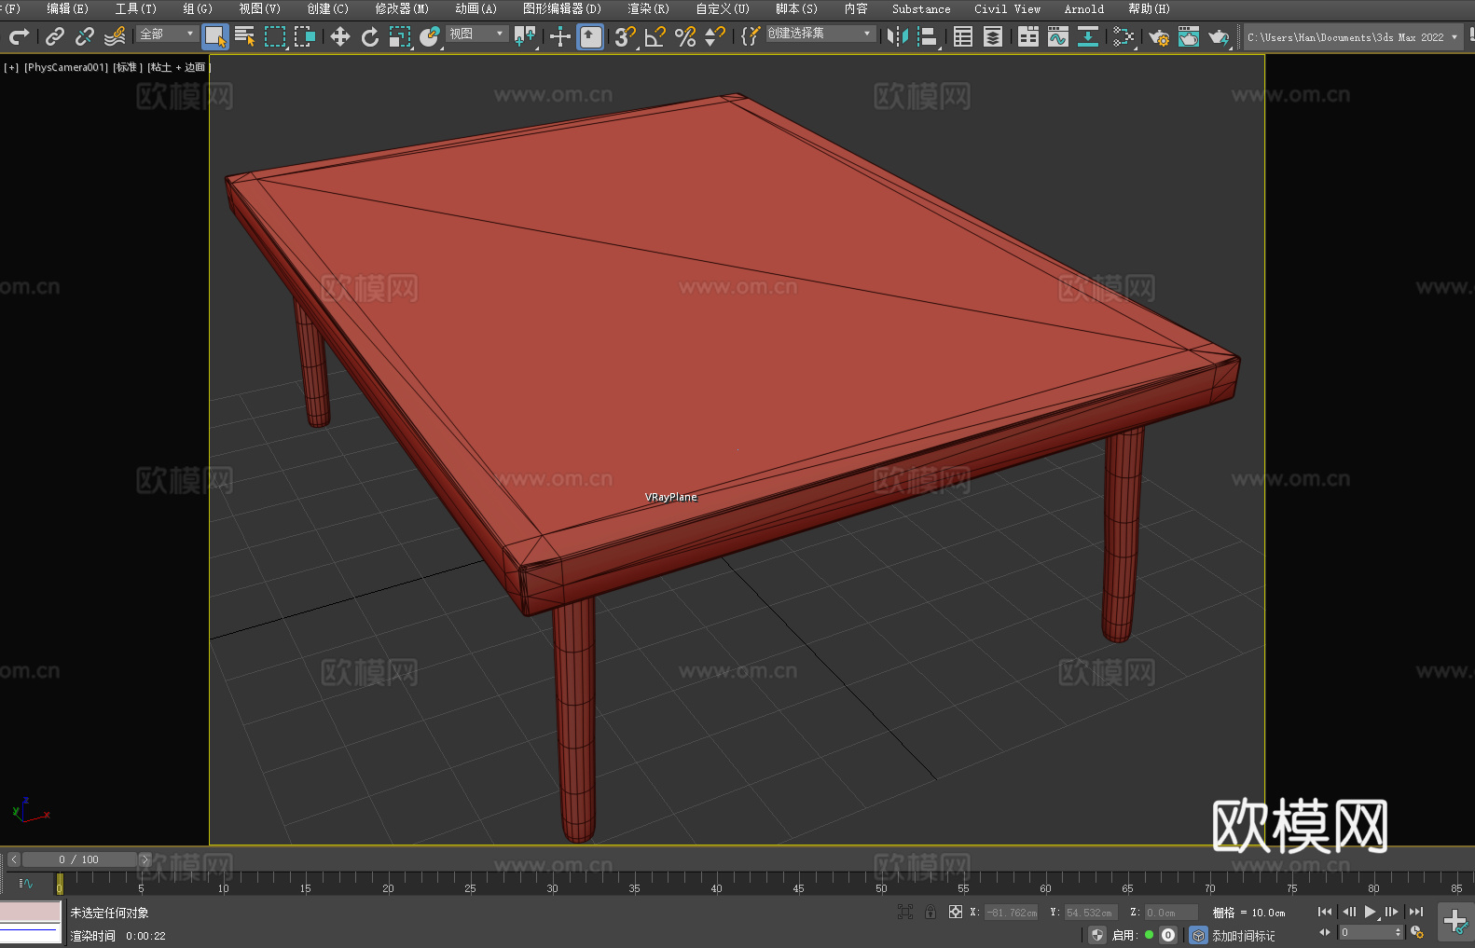Select the Move tool
This screenshot has width=1475, height=948.
click(340, 36)
